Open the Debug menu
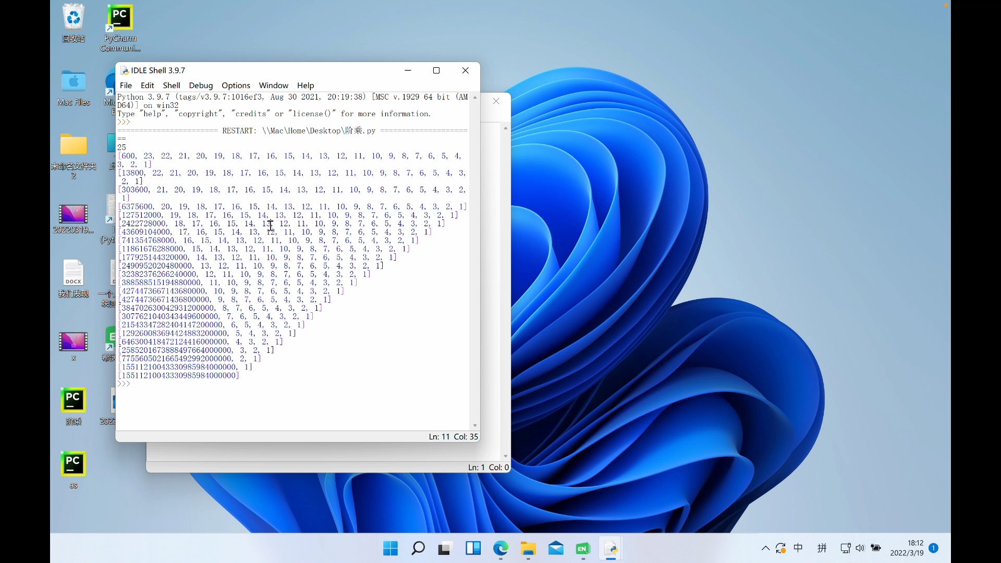Image resolution: width=1001 pixels, height=563 pixels. 201,85
